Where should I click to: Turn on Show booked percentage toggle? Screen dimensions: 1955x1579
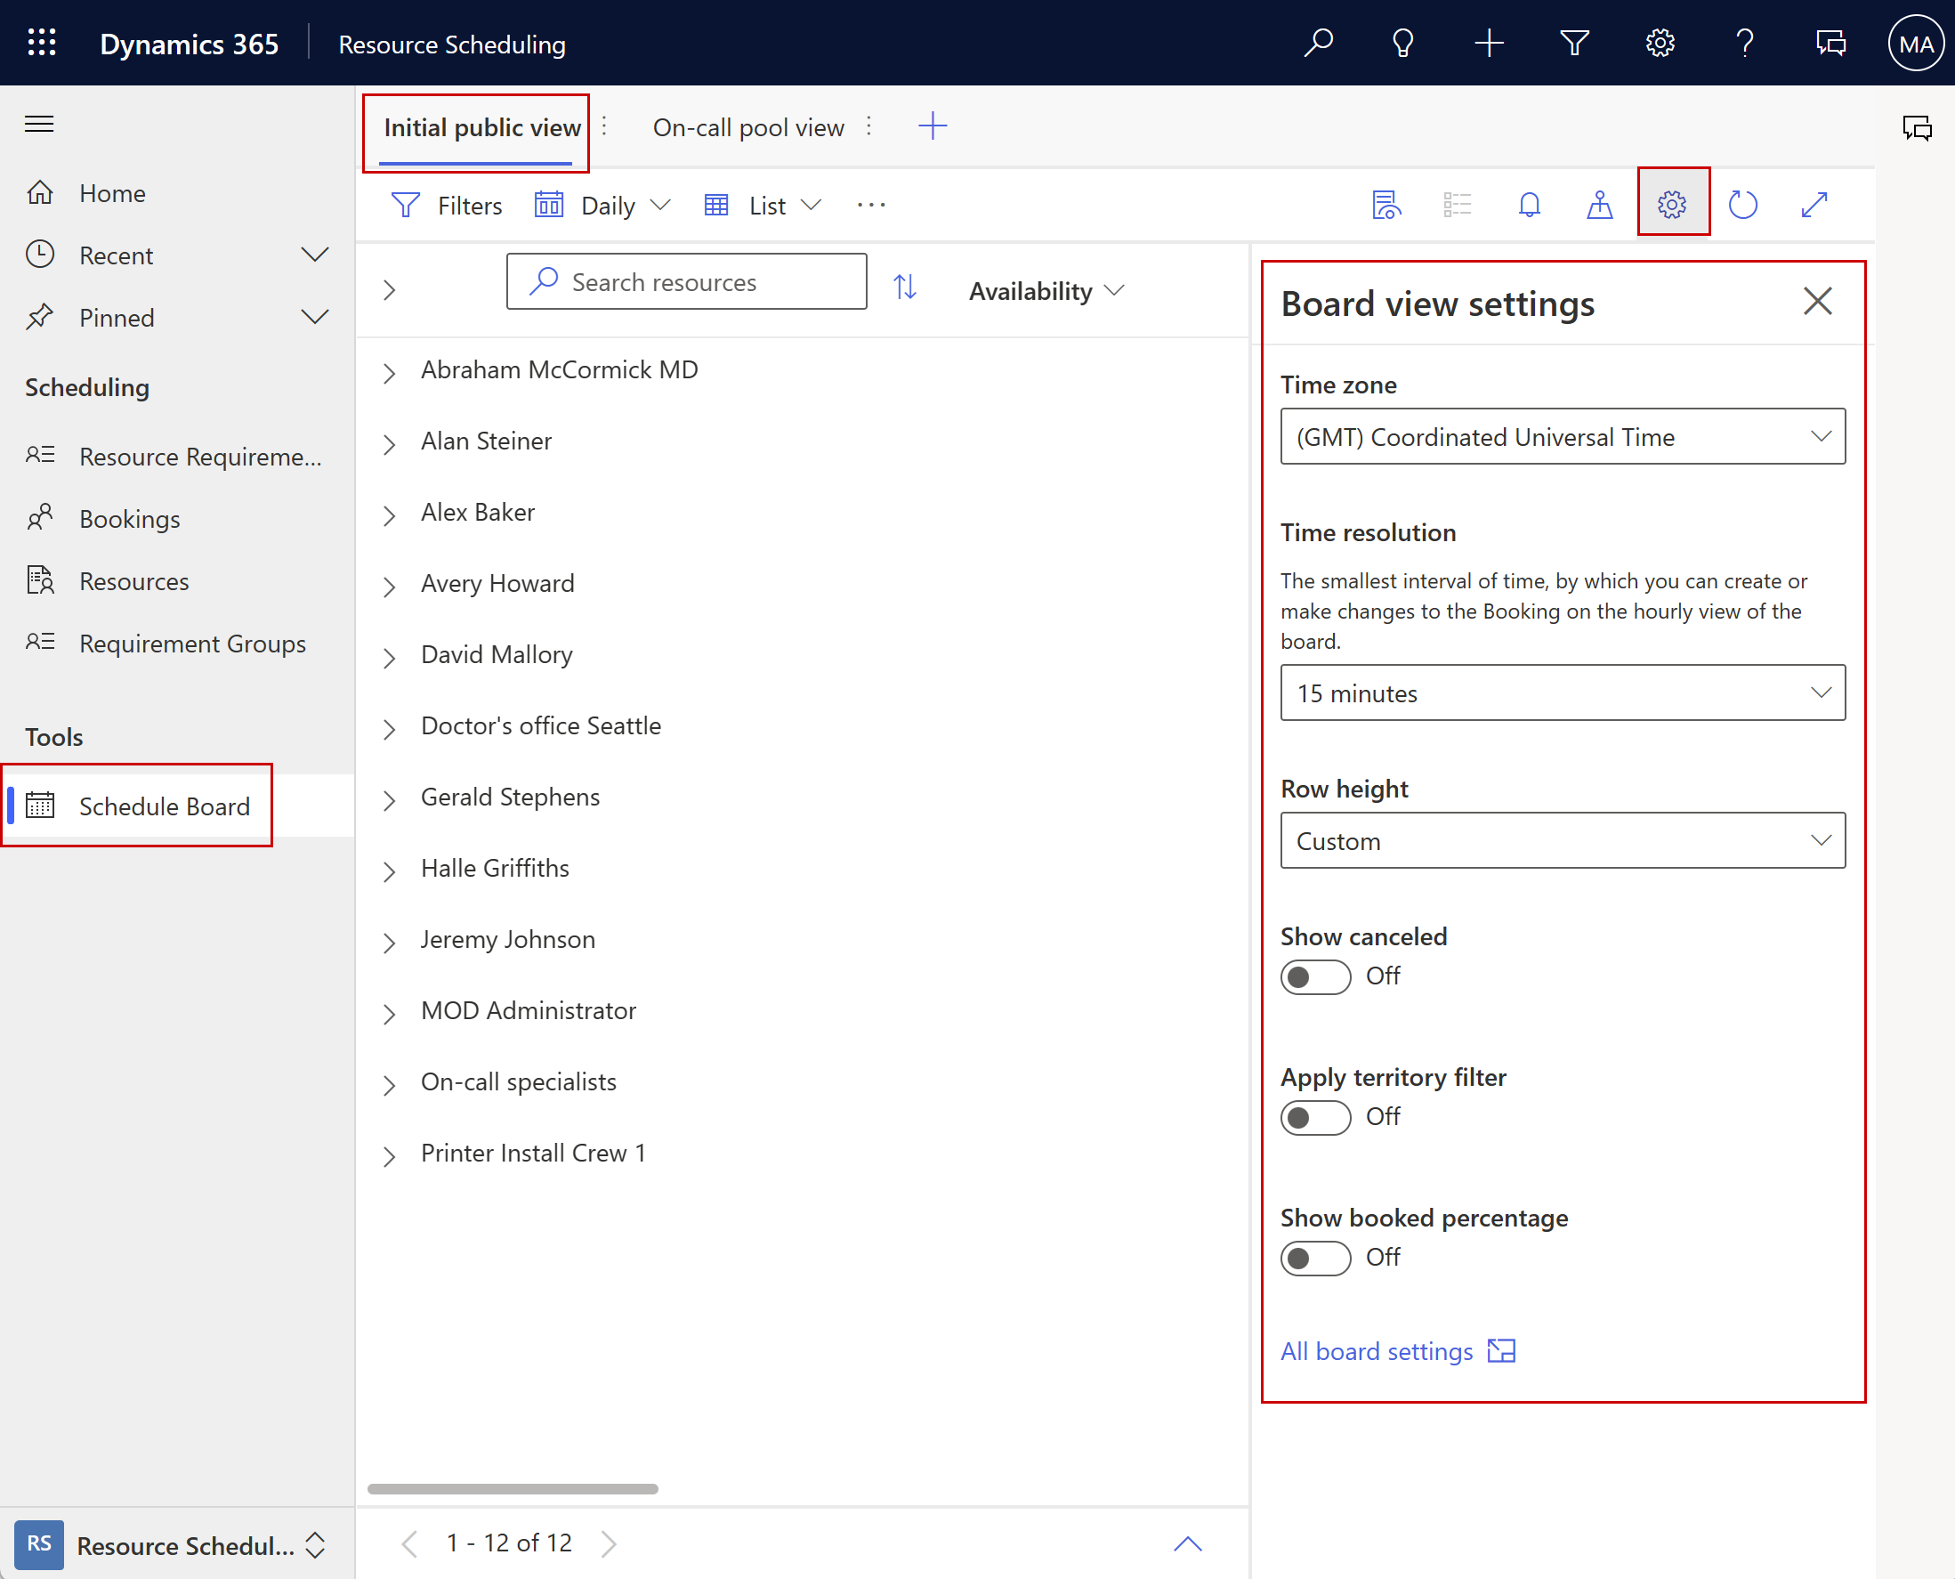click(1314, 1255)
